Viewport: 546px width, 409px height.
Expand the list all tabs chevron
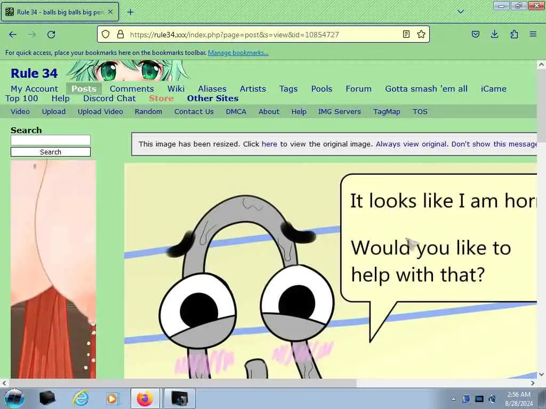point(461,12)
